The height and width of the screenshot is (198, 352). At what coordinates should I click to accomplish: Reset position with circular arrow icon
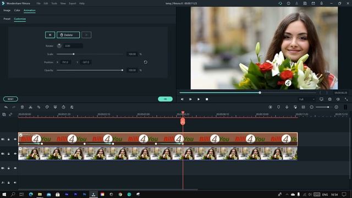[145, 62]
